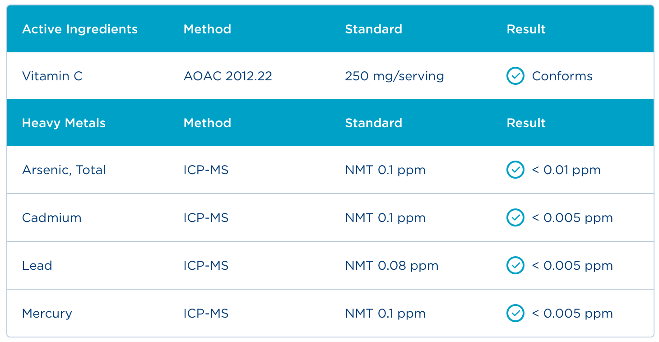The width and height of the screenshot is (659, 342).
Task: Click the Lead row label
Action: tap(37, 266)
